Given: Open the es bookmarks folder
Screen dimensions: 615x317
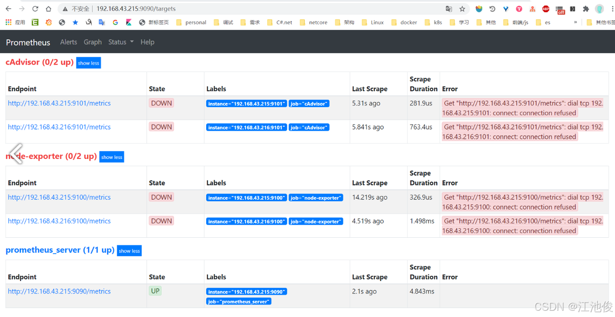Looking at the screenshot, I should [x=543, y=22].
